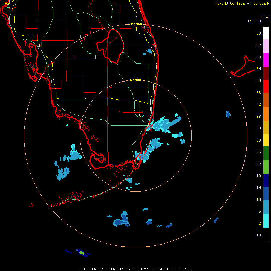Click the 50 NMI range ring label

(135, 80)
